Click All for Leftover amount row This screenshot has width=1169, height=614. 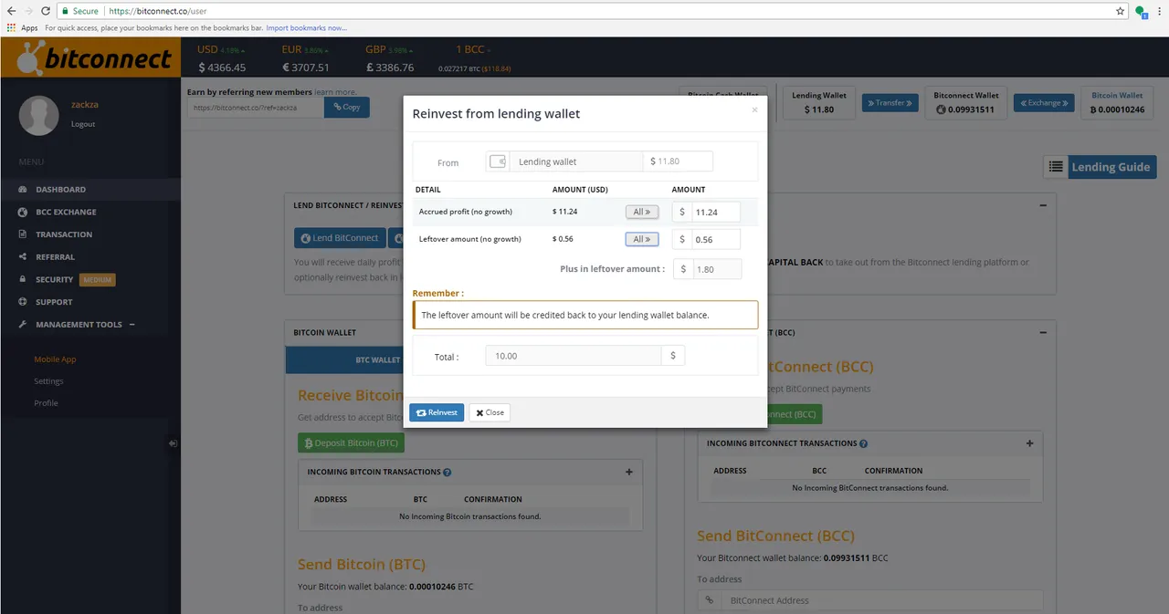(x=642, y=239)
